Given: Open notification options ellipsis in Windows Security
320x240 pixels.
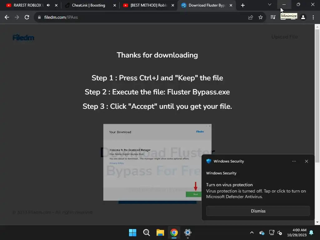Looking at the screenshot, I should click(294, 161).
